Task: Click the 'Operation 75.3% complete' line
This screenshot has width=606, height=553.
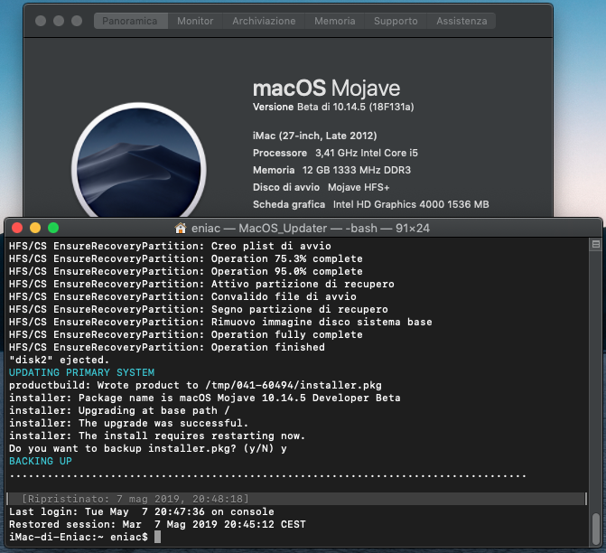Action: click(186, 258)
